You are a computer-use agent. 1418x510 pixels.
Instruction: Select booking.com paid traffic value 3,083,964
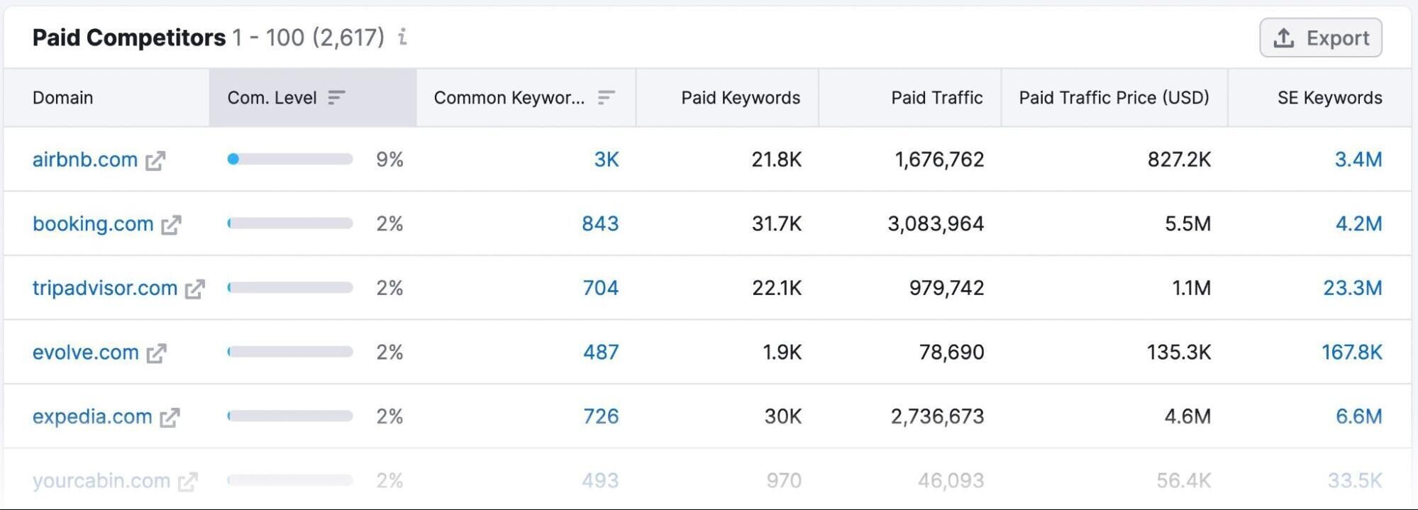(x=936, y=224)
